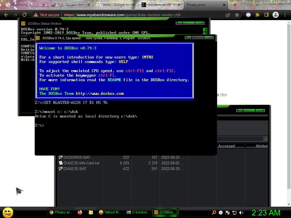Open the C:\Users\... 7-Zip taskbar button

pyautogui.click(x=138, y=212)
